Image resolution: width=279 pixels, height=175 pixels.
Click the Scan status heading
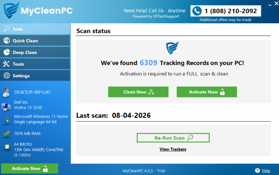(x=93, y=31)
